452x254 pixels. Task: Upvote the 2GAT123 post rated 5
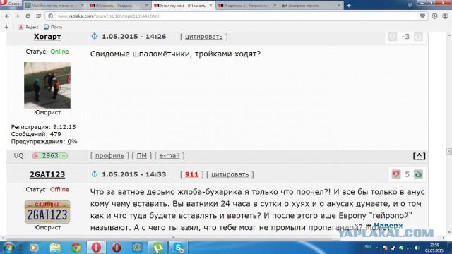418,174
